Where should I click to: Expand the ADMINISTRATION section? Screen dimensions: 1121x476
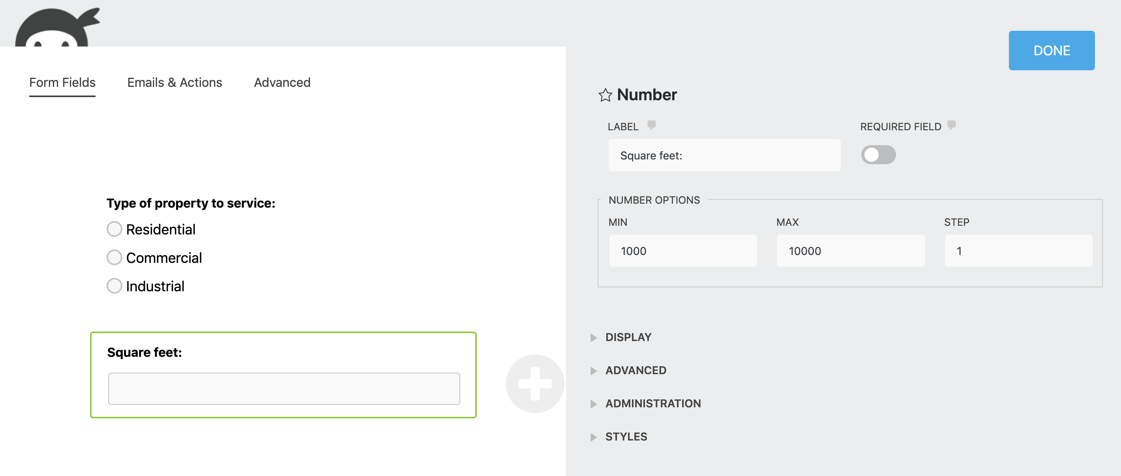point(652,404)
